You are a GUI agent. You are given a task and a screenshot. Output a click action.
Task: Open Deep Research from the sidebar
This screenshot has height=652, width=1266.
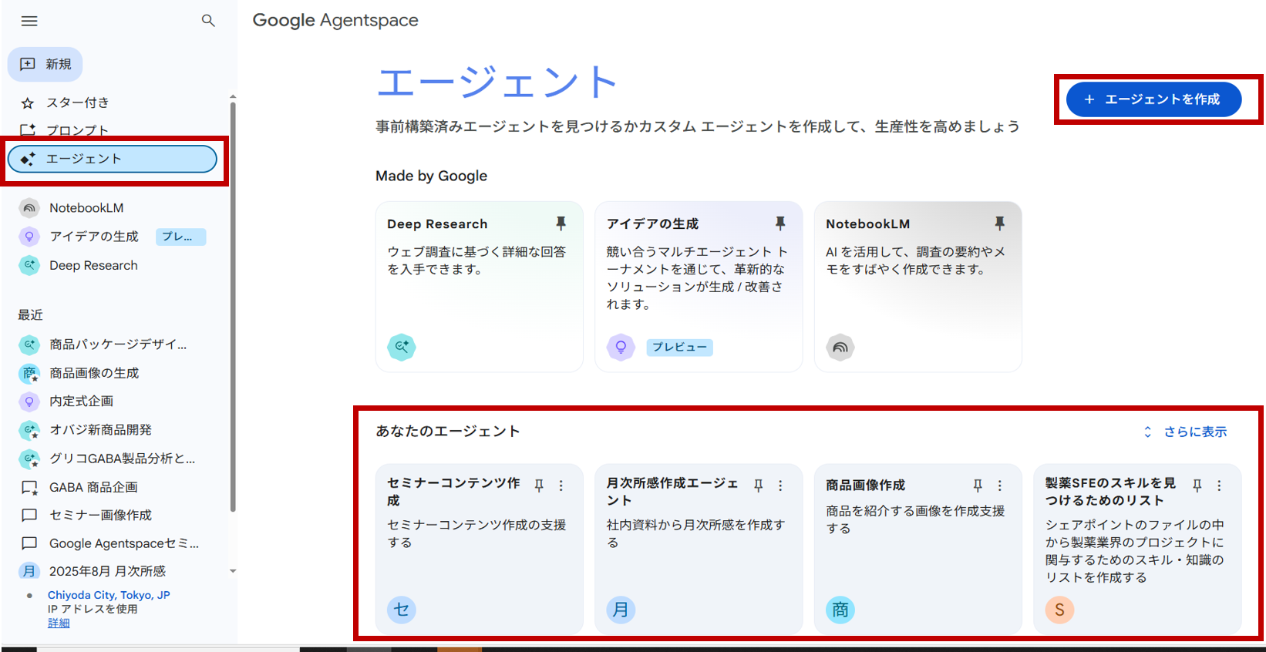click(93, 265)
